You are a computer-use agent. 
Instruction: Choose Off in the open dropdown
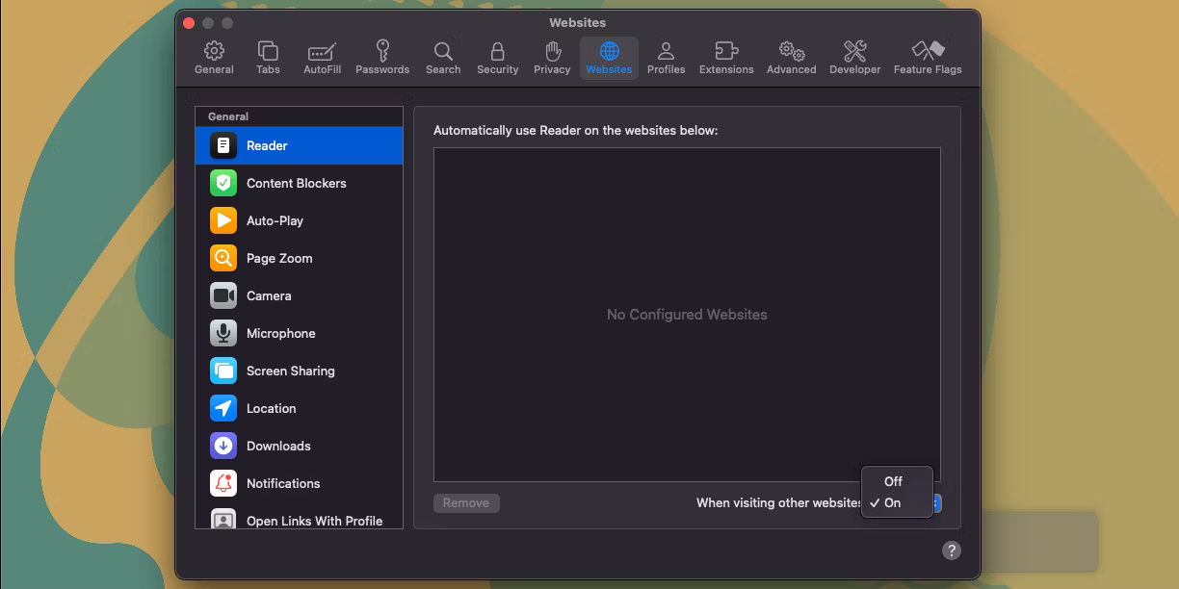point(894,480)
